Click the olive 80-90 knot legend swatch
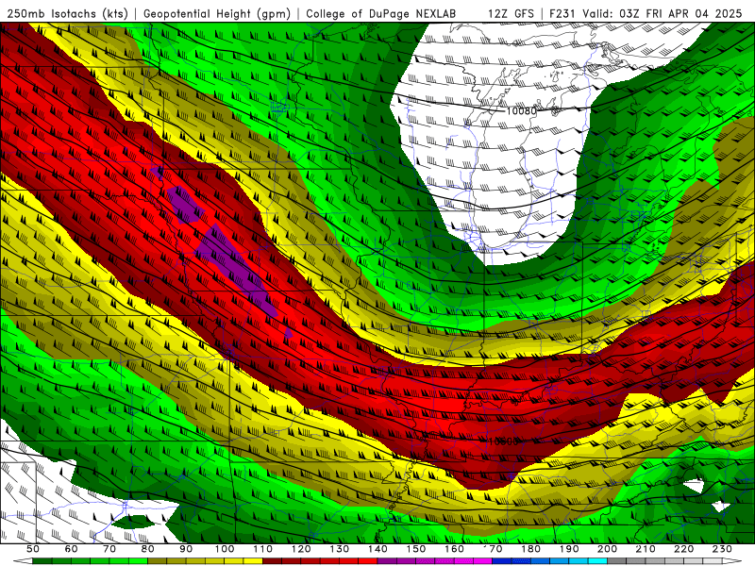The height and width of the screenshot is (566, 755). click(157, 560)
